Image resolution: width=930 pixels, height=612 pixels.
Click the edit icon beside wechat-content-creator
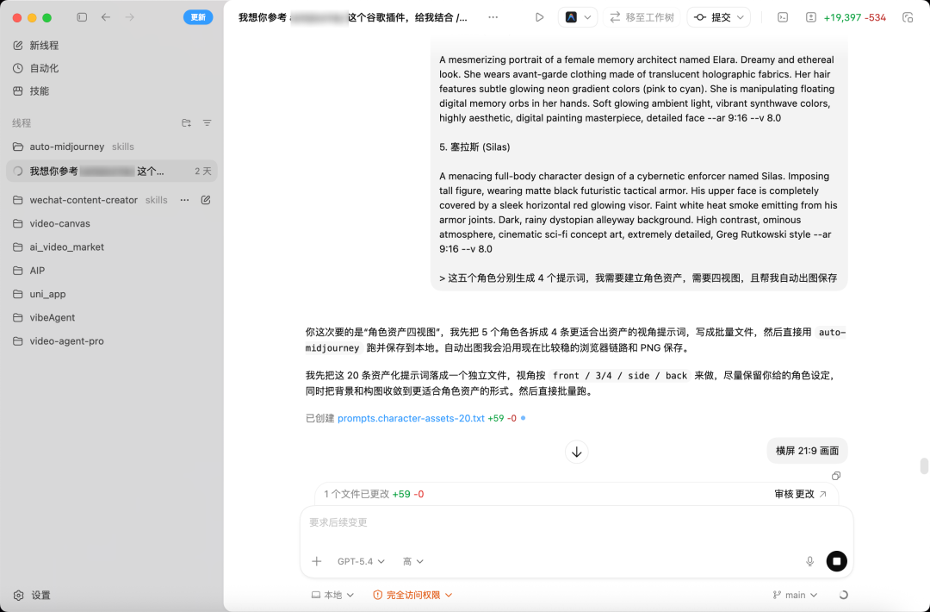pos(205,199)
